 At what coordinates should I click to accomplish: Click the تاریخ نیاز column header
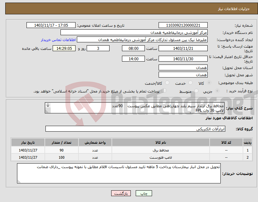[x=28, y=142]
